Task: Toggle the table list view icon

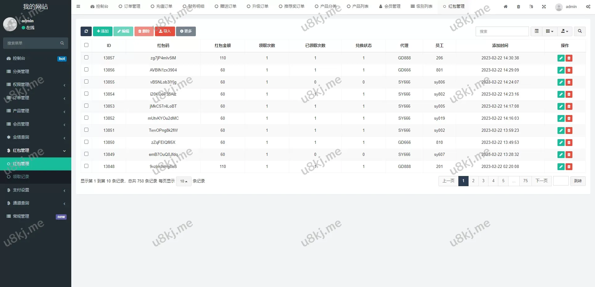Action: point(536,31)
